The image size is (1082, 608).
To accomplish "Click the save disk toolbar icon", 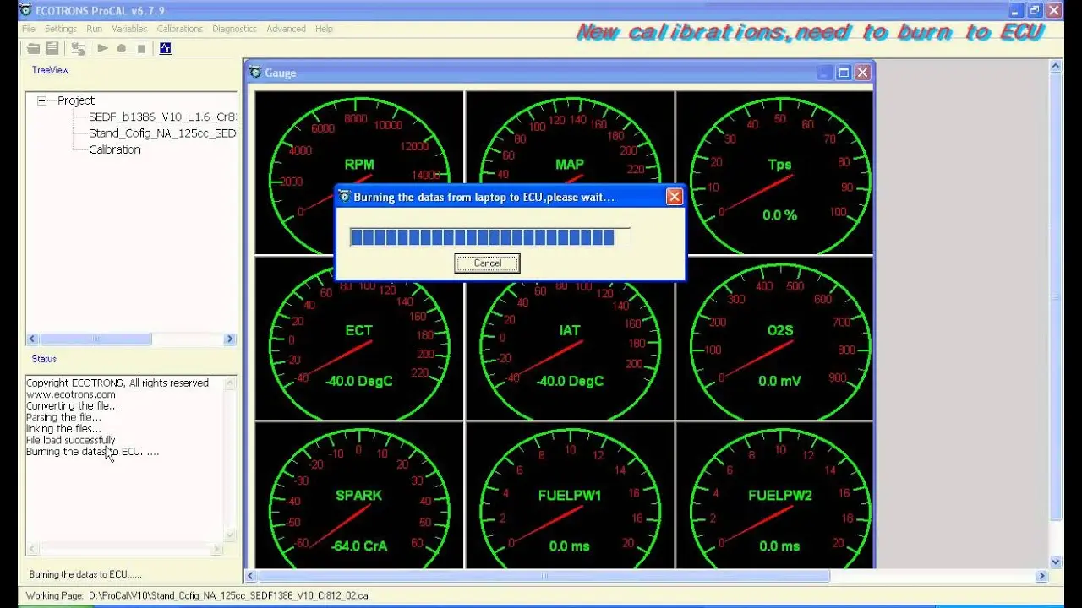I will (x=52, y=48).
